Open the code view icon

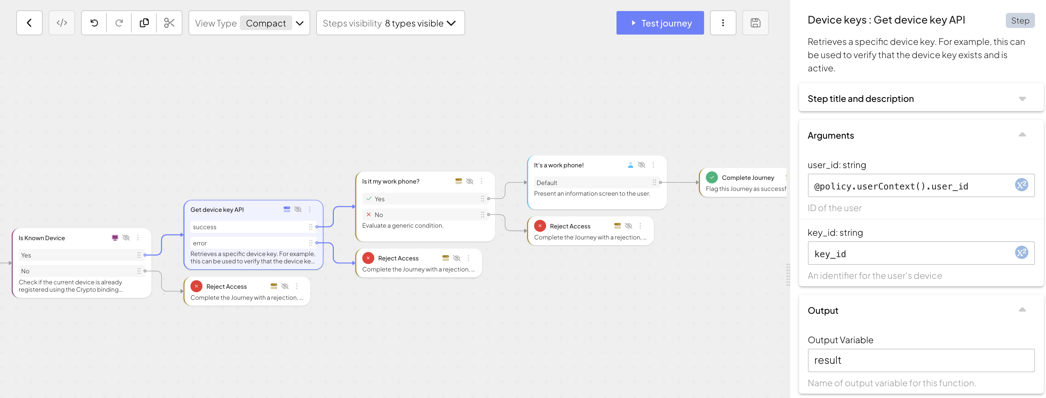[62, 23]
